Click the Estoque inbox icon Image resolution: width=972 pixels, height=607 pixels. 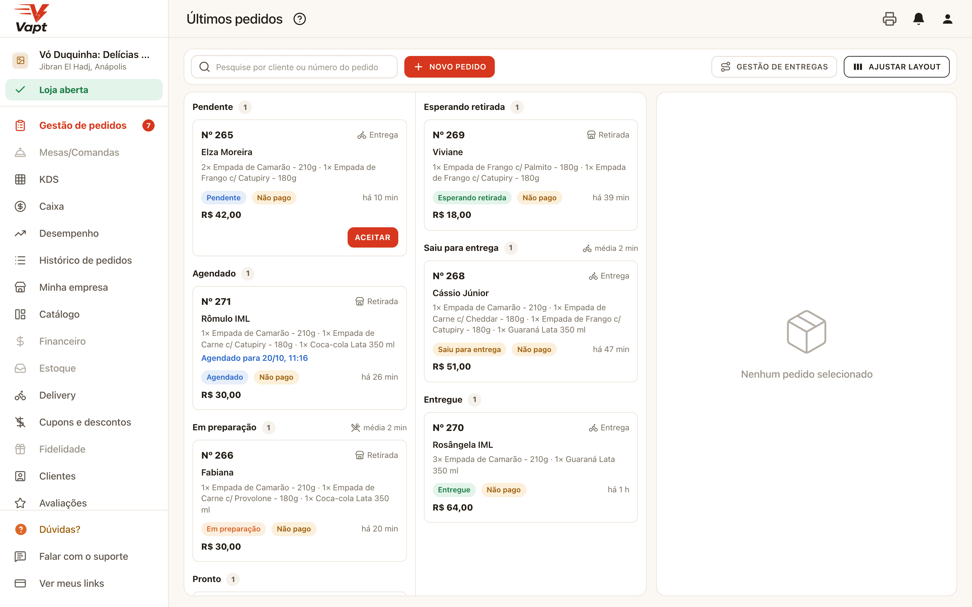pos(21,368)
